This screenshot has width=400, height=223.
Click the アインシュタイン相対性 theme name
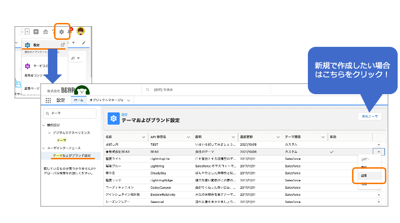(x=123, y=195)
